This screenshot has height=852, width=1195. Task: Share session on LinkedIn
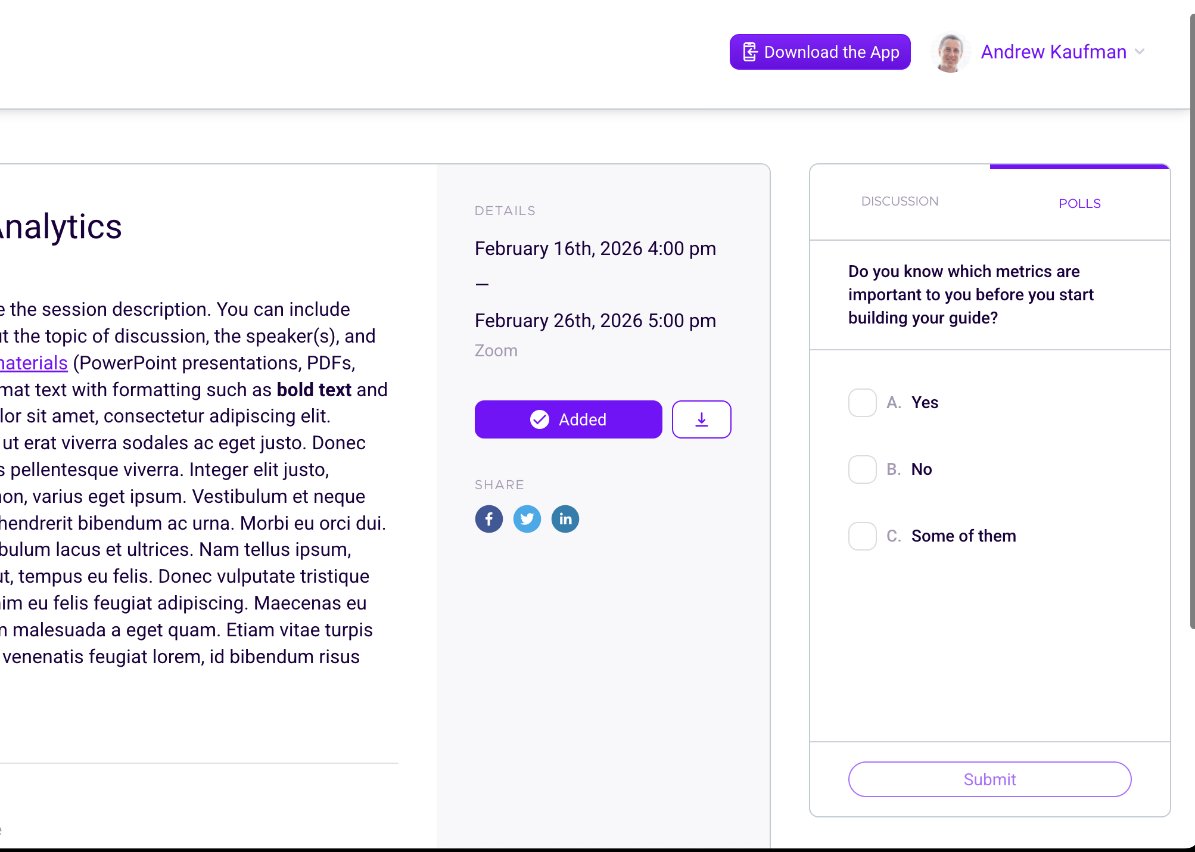(565, 519)
